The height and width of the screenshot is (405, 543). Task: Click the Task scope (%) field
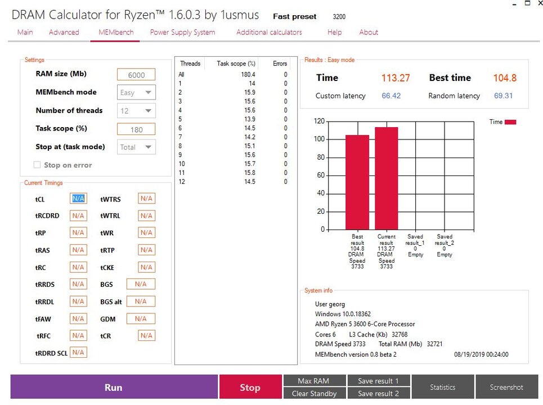(136, 129)
